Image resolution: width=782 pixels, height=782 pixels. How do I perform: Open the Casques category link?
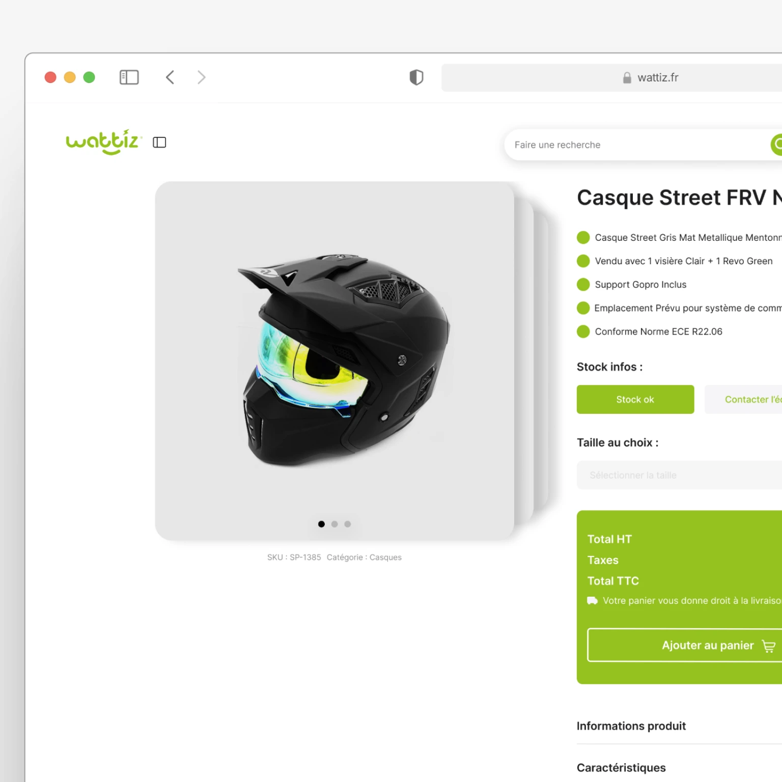point(385,557)
